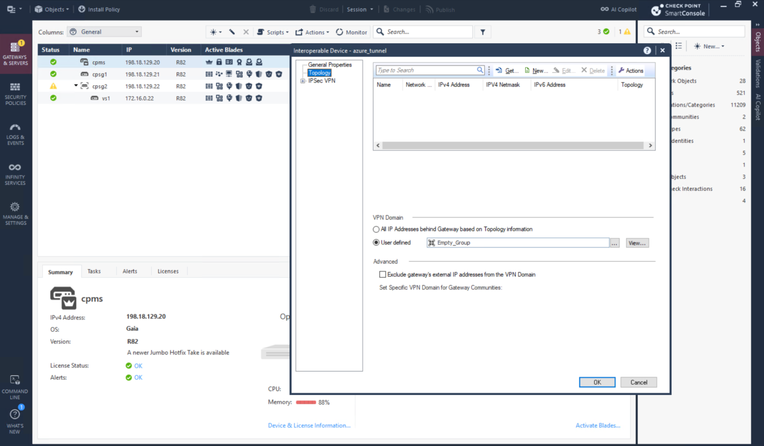Open Gateways & Servers sidebar view

(15, 53)
